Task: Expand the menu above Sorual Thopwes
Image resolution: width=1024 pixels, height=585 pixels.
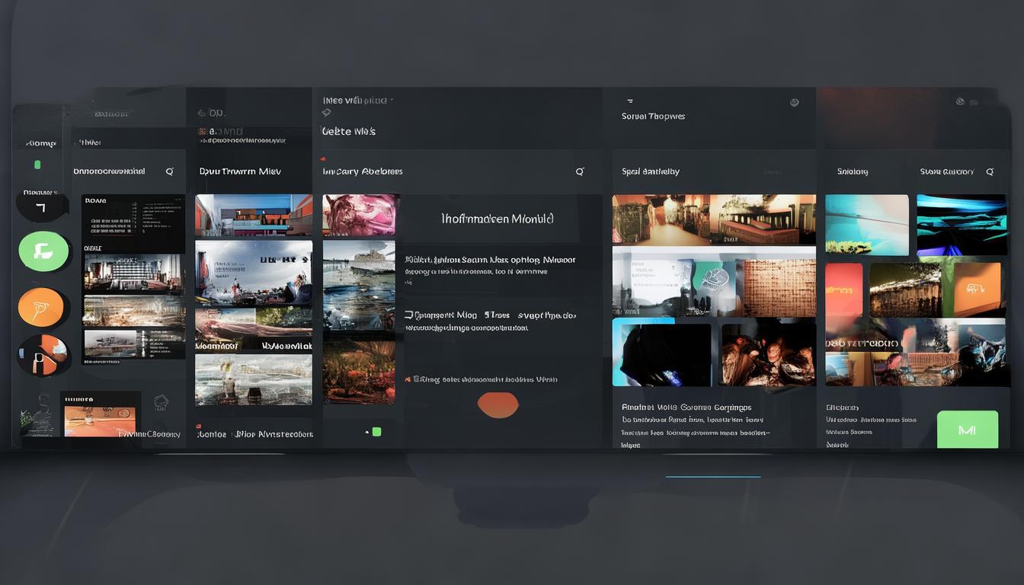Action: click(630, 101)
